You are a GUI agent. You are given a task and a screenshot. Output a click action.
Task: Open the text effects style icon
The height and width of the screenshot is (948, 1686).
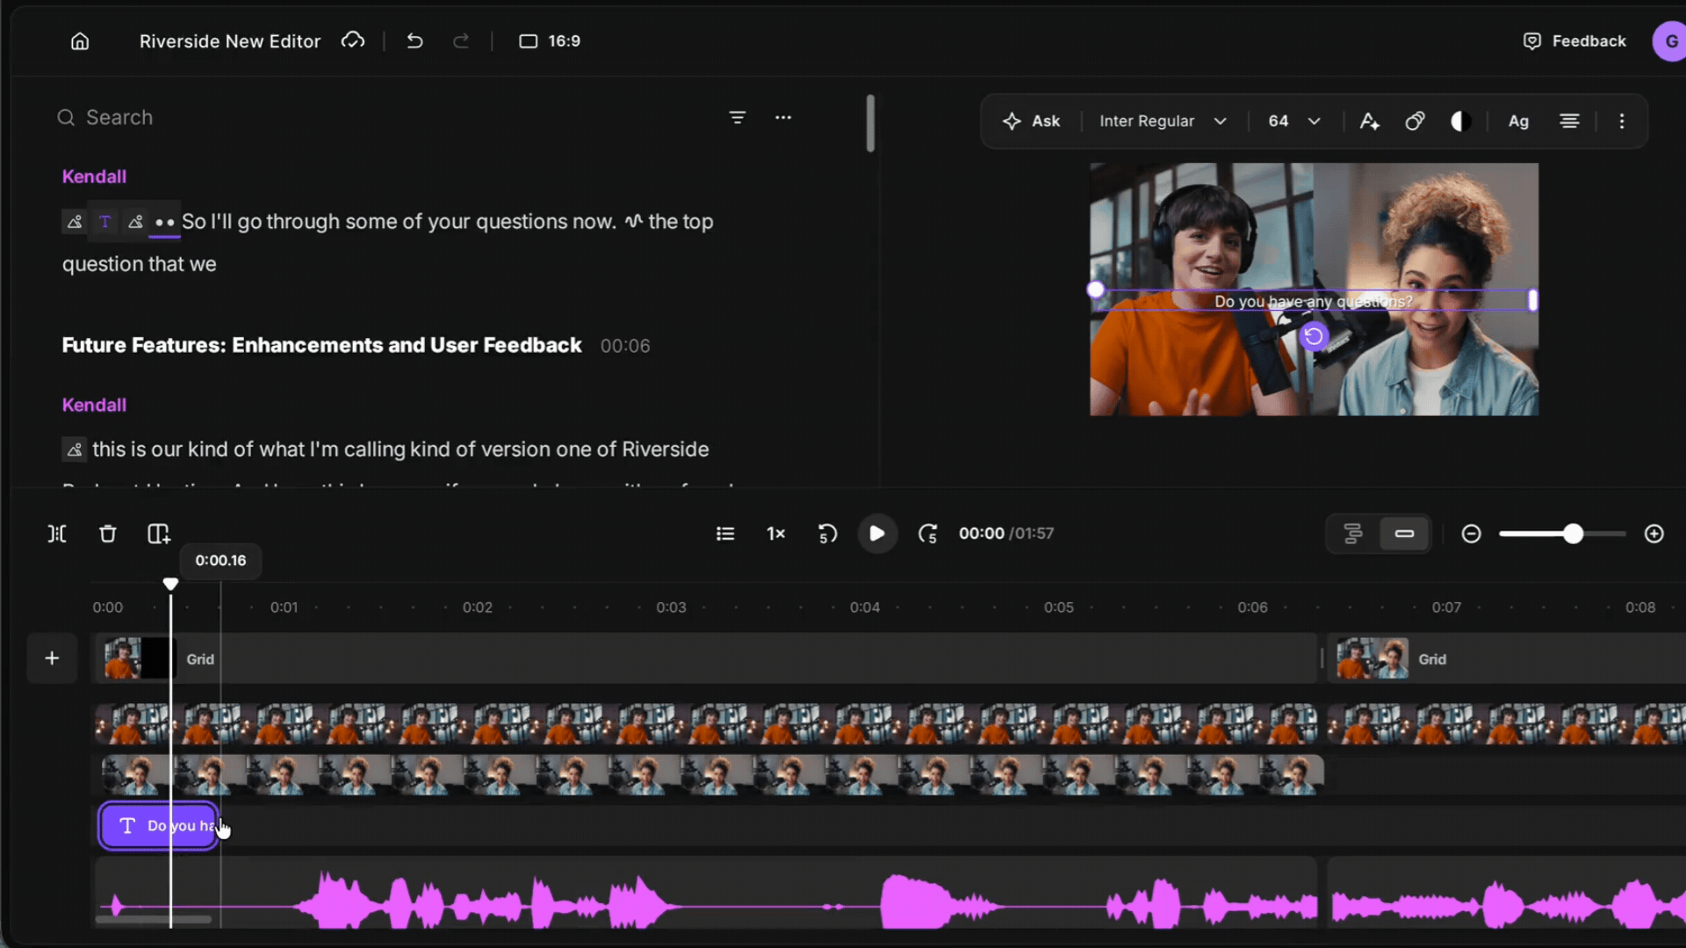click(1415, 121)
